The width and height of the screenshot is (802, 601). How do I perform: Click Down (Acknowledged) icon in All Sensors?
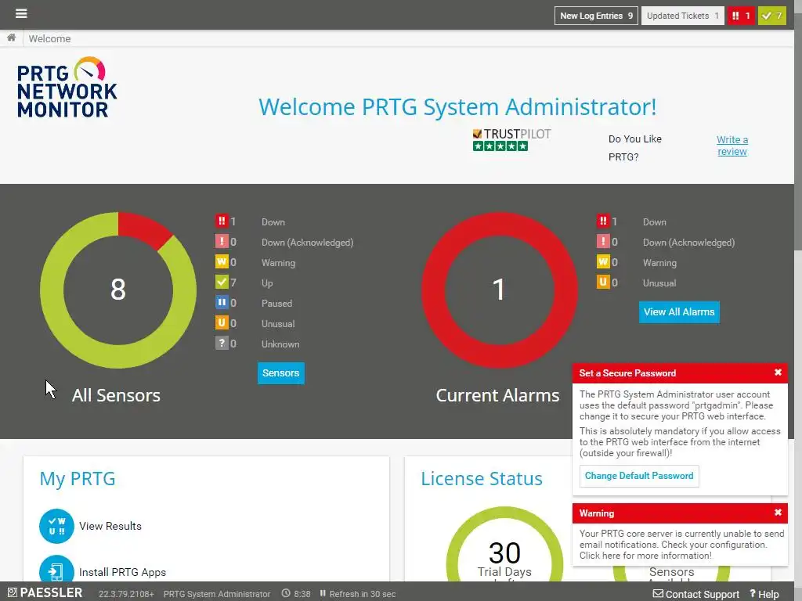[222, 241]
